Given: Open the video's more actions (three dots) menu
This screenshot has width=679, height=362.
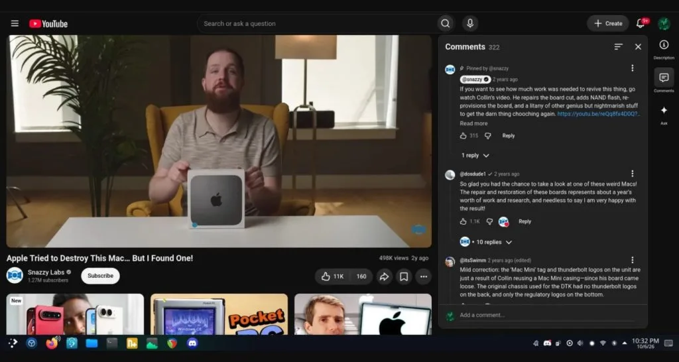Looking at the screenshot, I should click(424, 276).
